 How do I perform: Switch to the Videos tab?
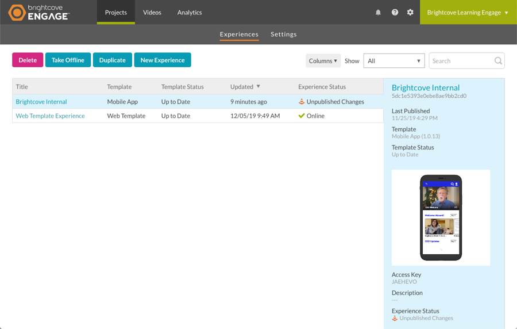[152, 13]
